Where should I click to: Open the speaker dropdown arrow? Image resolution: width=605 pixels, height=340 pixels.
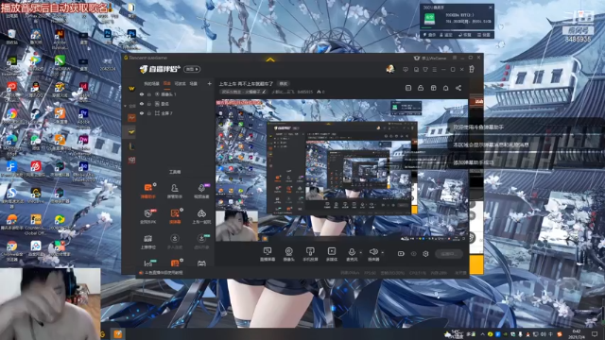[x=382, y=252]
